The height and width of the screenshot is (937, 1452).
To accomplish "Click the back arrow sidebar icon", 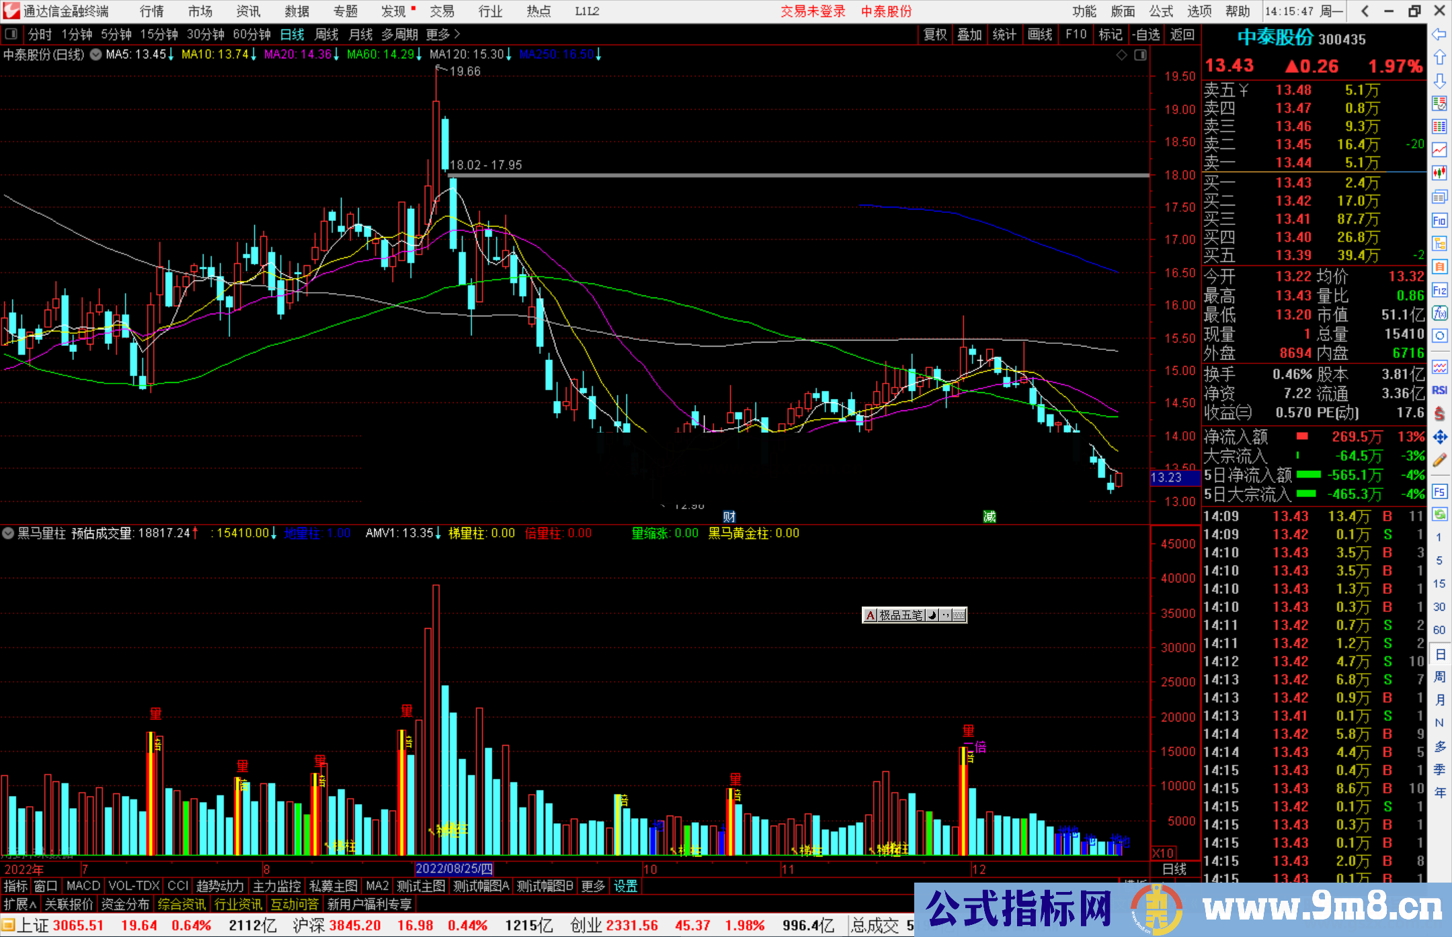I will pos(1439,34).
